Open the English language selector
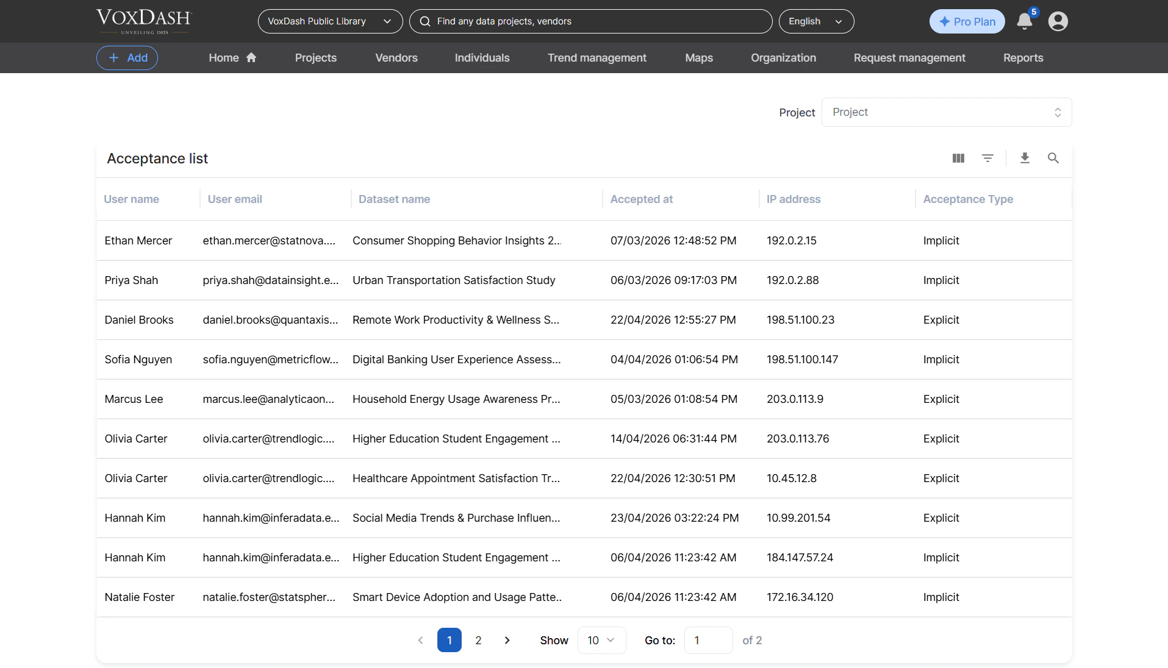 point(816,21)
